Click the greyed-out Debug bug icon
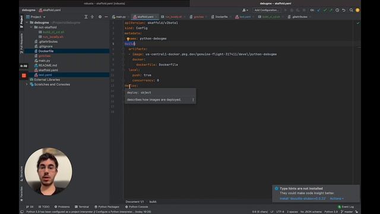This screenshot has width=380, height=214. tap(292, 10)
